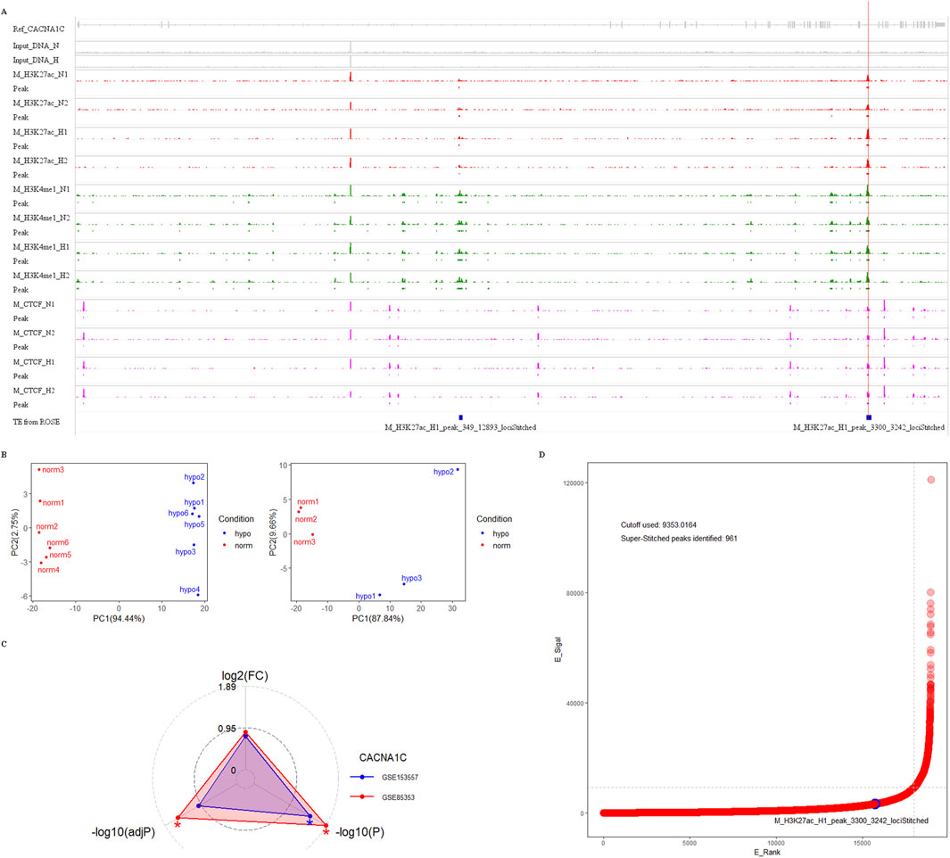Click the norm6 point label
The image size is (950, 858).
coord(58,542)
